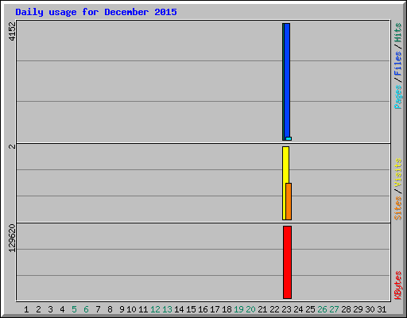Viewport: 407px width, 318px height.
Task: Click green weekend day 5 label
Action: tap(74, 309)
